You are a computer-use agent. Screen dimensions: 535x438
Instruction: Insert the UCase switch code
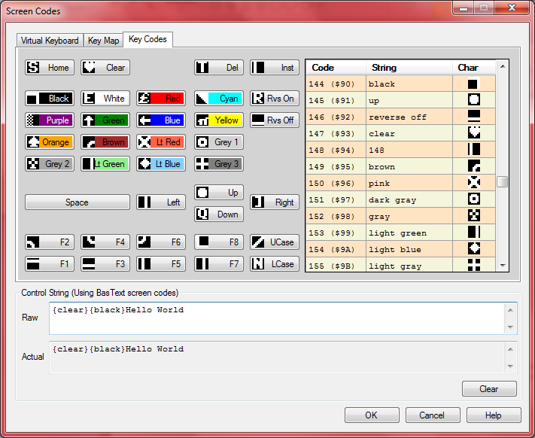point(275,242)
